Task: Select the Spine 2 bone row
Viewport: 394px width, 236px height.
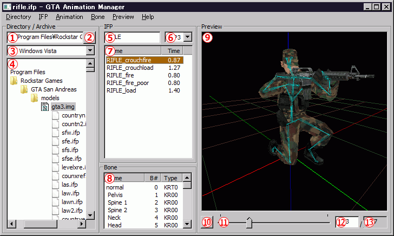Action: coord(143,210)
